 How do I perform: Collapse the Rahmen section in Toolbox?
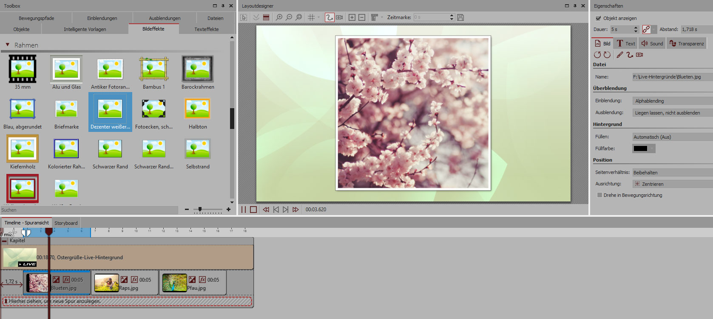[7, 45]
